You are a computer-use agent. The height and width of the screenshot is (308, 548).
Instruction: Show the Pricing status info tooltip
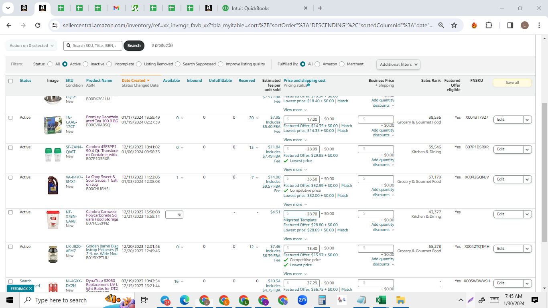coord(308,85)
